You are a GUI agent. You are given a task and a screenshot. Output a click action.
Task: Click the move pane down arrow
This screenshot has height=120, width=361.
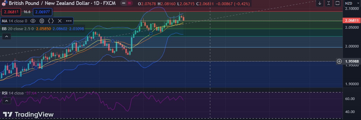coord(320,3)
